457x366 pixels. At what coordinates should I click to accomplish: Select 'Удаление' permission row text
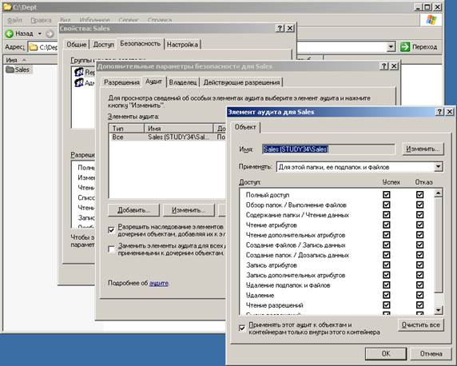point(260,295)
